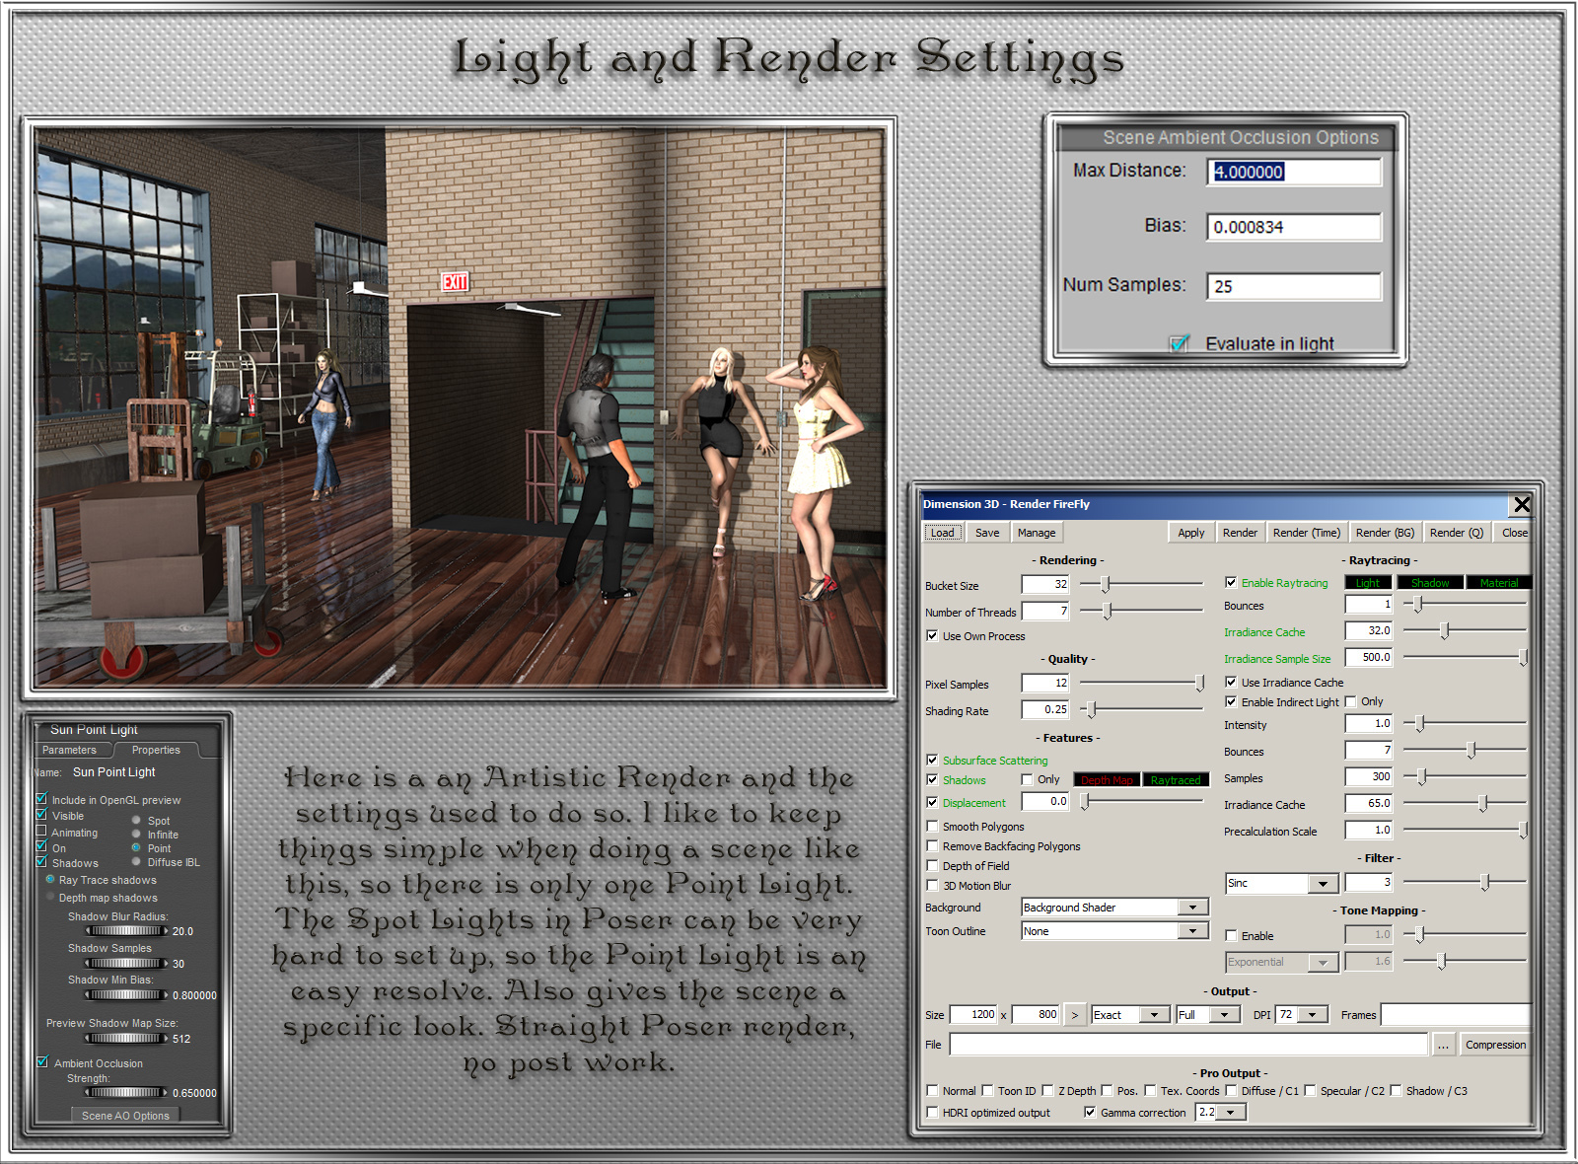Open the Manage presets button
Viewport: 1578px width, 1164px height.
tap(1037, 533)
